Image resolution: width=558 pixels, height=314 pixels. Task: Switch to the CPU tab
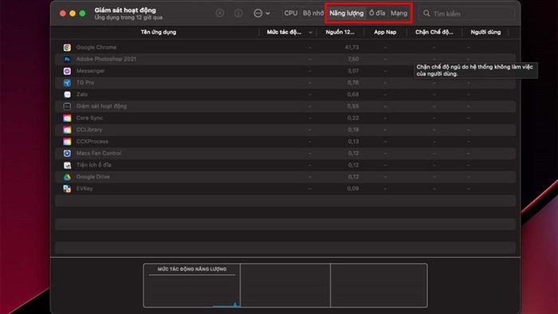[x=290, y=14]
